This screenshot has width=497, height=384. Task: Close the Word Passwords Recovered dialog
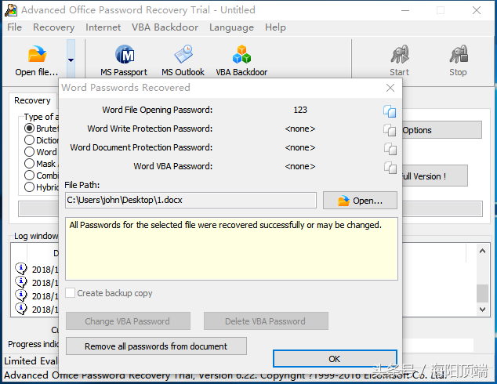click(390, 88)
